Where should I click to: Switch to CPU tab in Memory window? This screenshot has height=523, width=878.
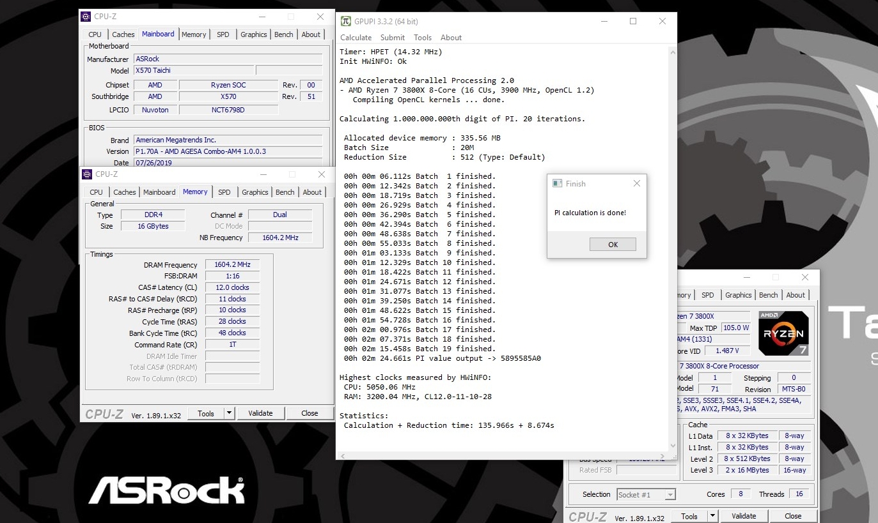[x=96, y=192]
